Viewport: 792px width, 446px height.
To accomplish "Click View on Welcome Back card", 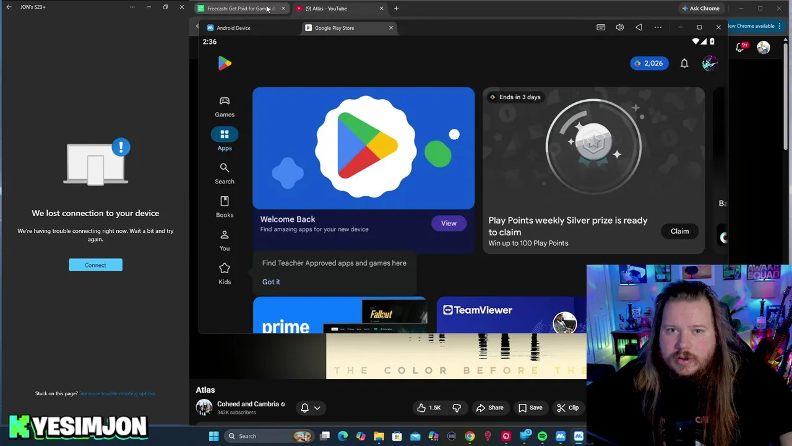I will click(x=449, y=224).
